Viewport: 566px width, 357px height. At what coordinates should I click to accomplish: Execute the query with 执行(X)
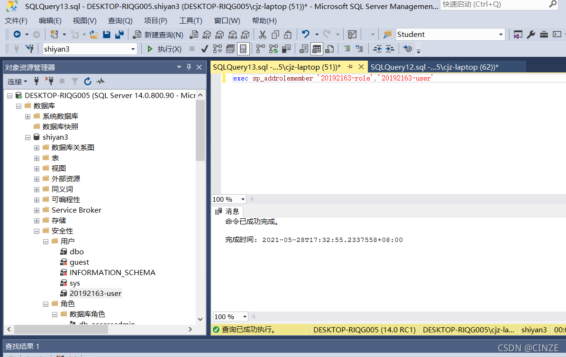164,49
